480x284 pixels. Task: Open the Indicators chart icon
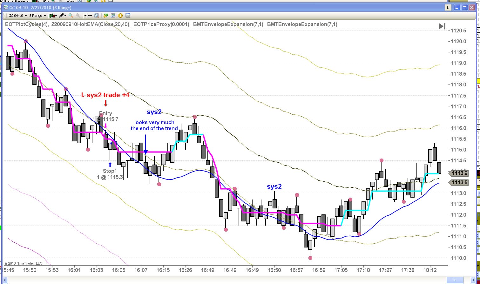click(113, 15)
